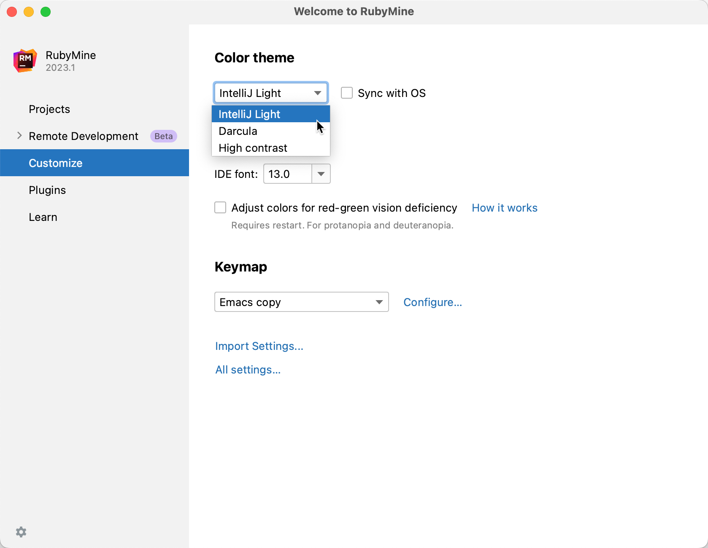The width and height of the screenshot is (708, 548).
Task: Click the 2023.1 version text
Action: point(60,68)
